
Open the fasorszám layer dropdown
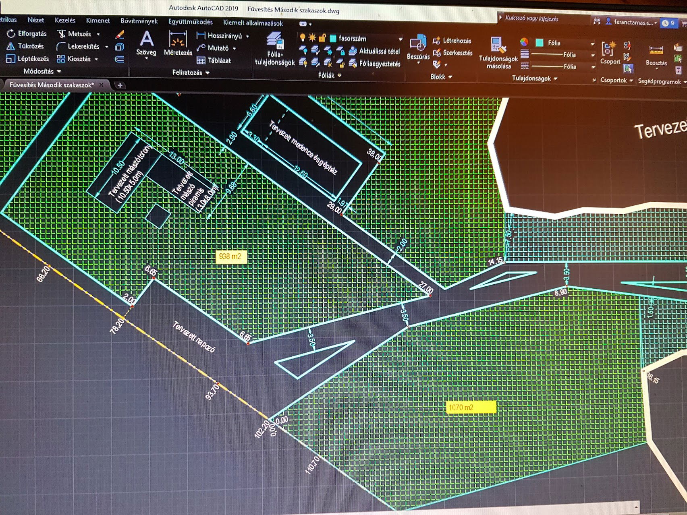tap(401, 39)
